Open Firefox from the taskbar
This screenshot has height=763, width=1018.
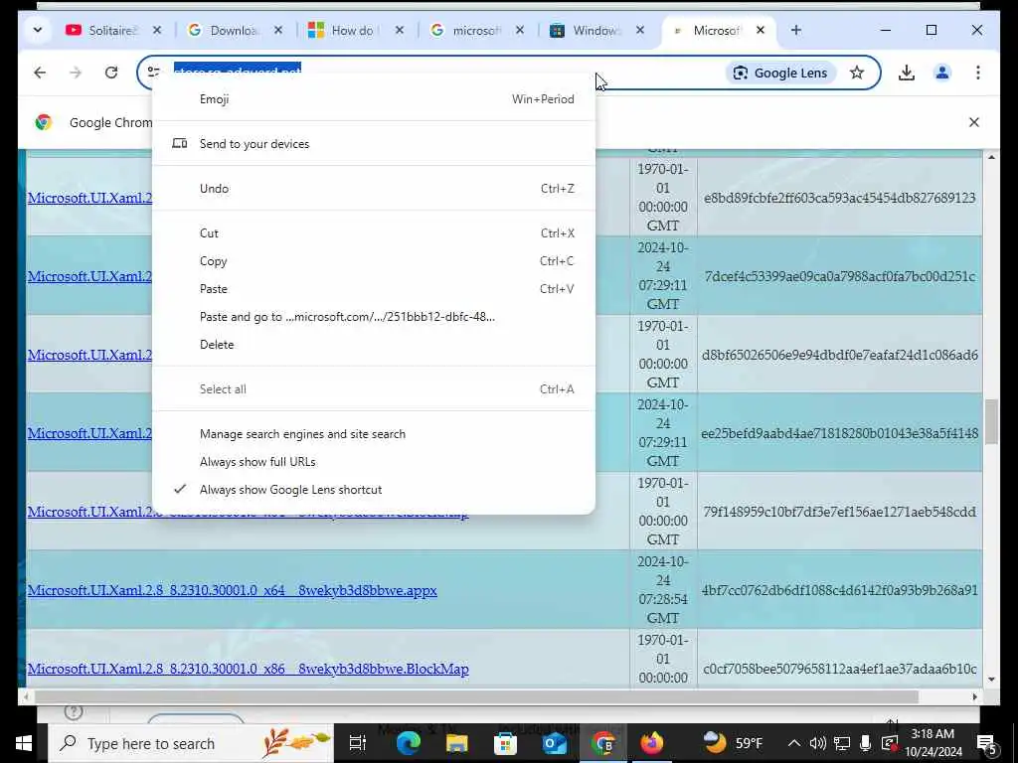[652, 743]
